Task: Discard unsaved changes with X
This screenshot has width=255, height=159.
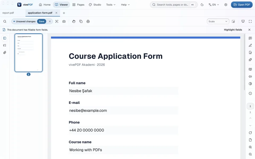Action: (x=50, y=21)
